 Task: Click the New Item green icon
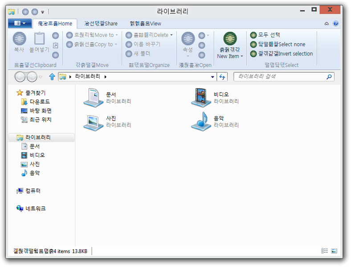pos(230,38)
